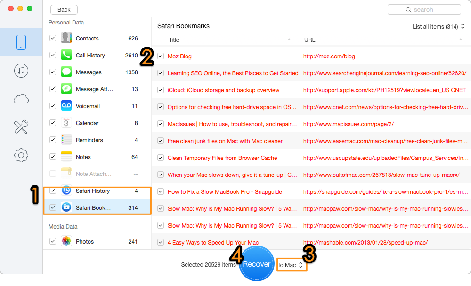The height and width of the screenshot is (286, 471).
Task: Uncheck the MacIssues bookmark checkbox
Action: point(161,124)
